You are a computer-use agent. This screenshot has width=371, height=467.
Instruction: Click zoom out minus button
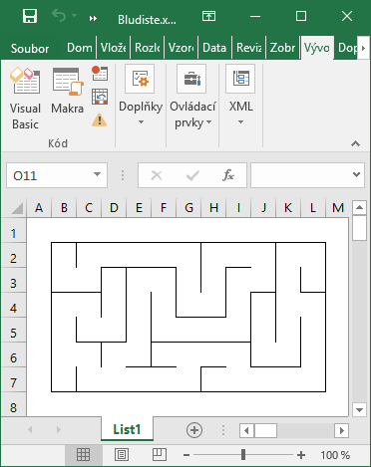[x=186, y=455]
